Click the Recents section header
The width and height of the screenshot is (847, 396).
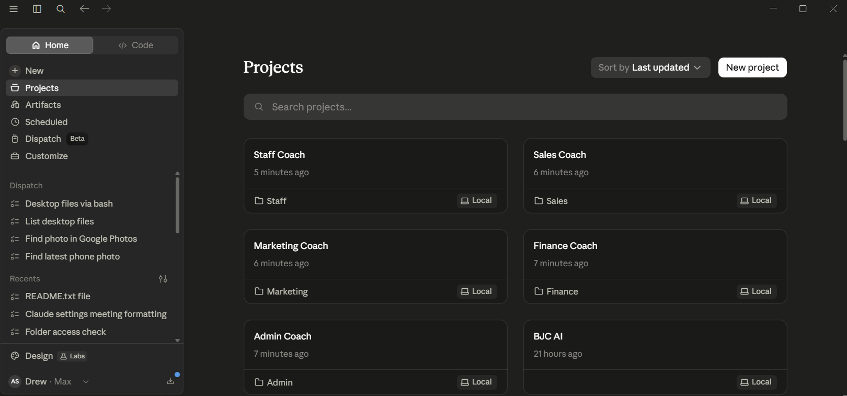click(25, 279)
